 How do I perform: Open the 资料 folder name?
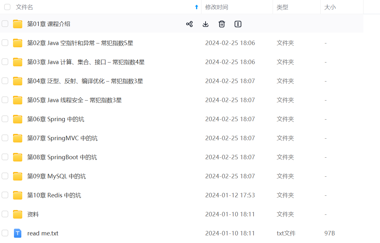(33, 214)
